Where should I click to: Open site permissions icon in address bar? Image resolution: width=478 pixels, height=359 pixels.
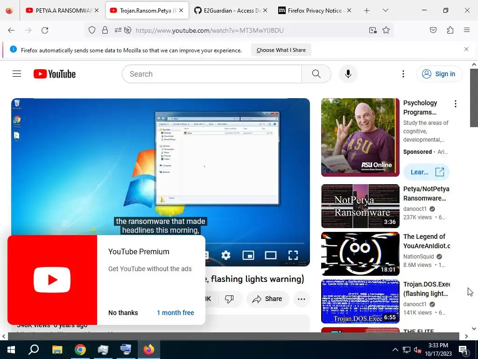click(118, 30)
